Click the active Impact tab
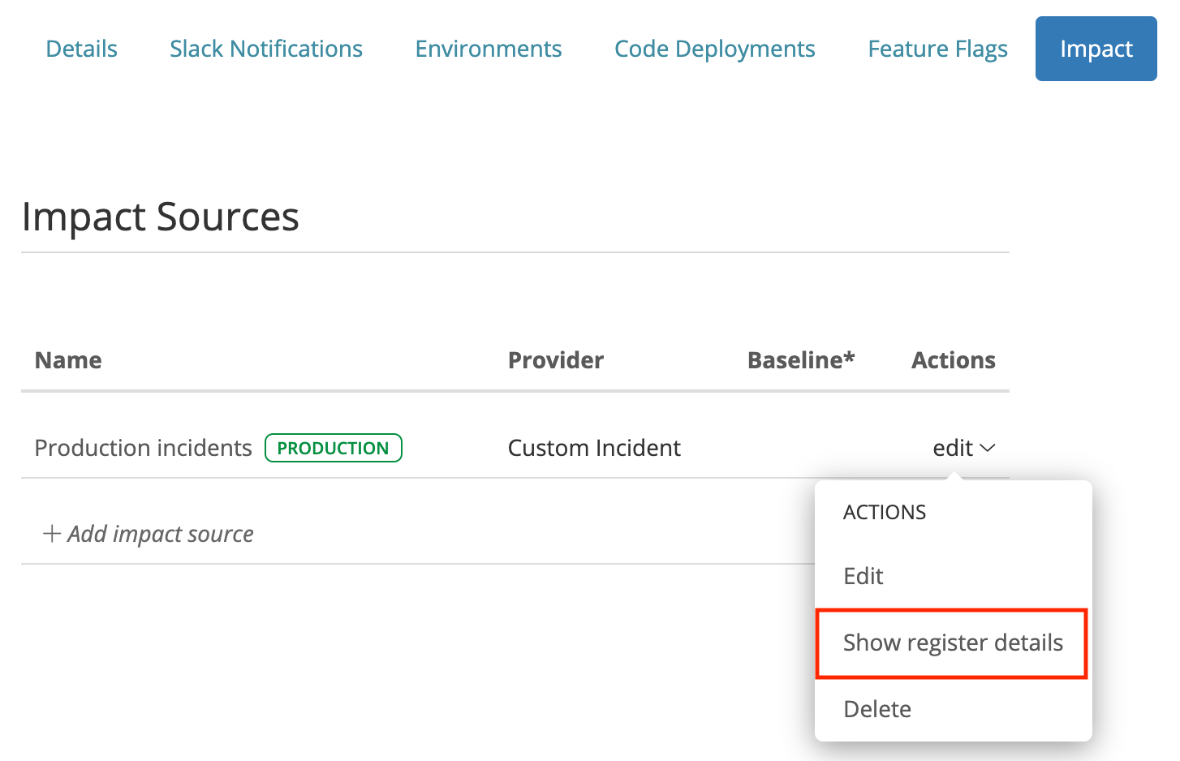 pyautogui.click(x=1096, y=49)
